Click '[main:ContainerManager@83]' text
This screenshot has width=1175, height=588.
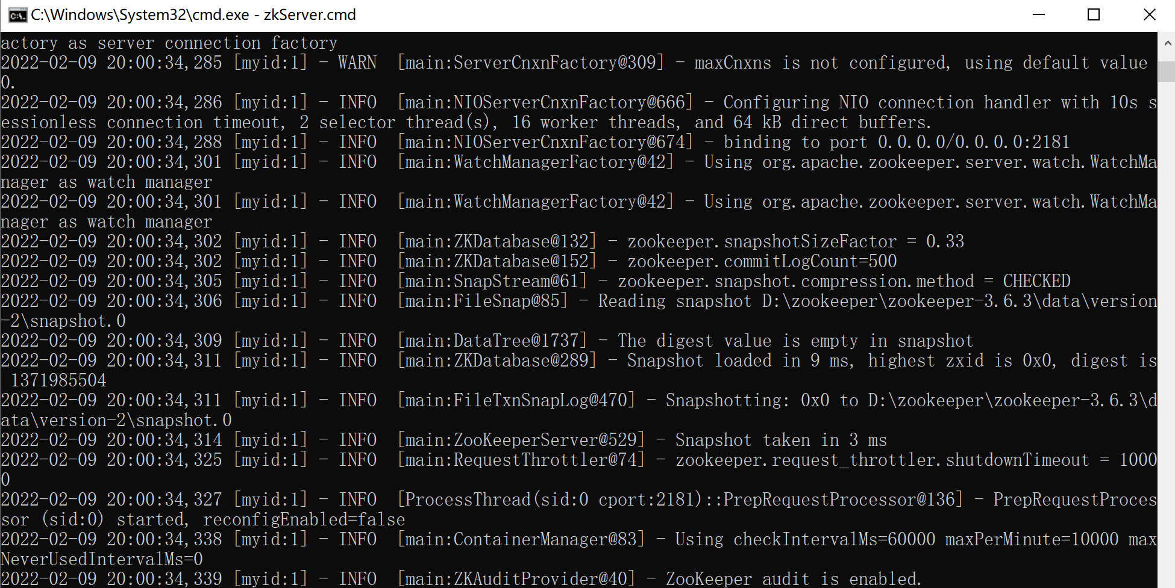point(521,539)
